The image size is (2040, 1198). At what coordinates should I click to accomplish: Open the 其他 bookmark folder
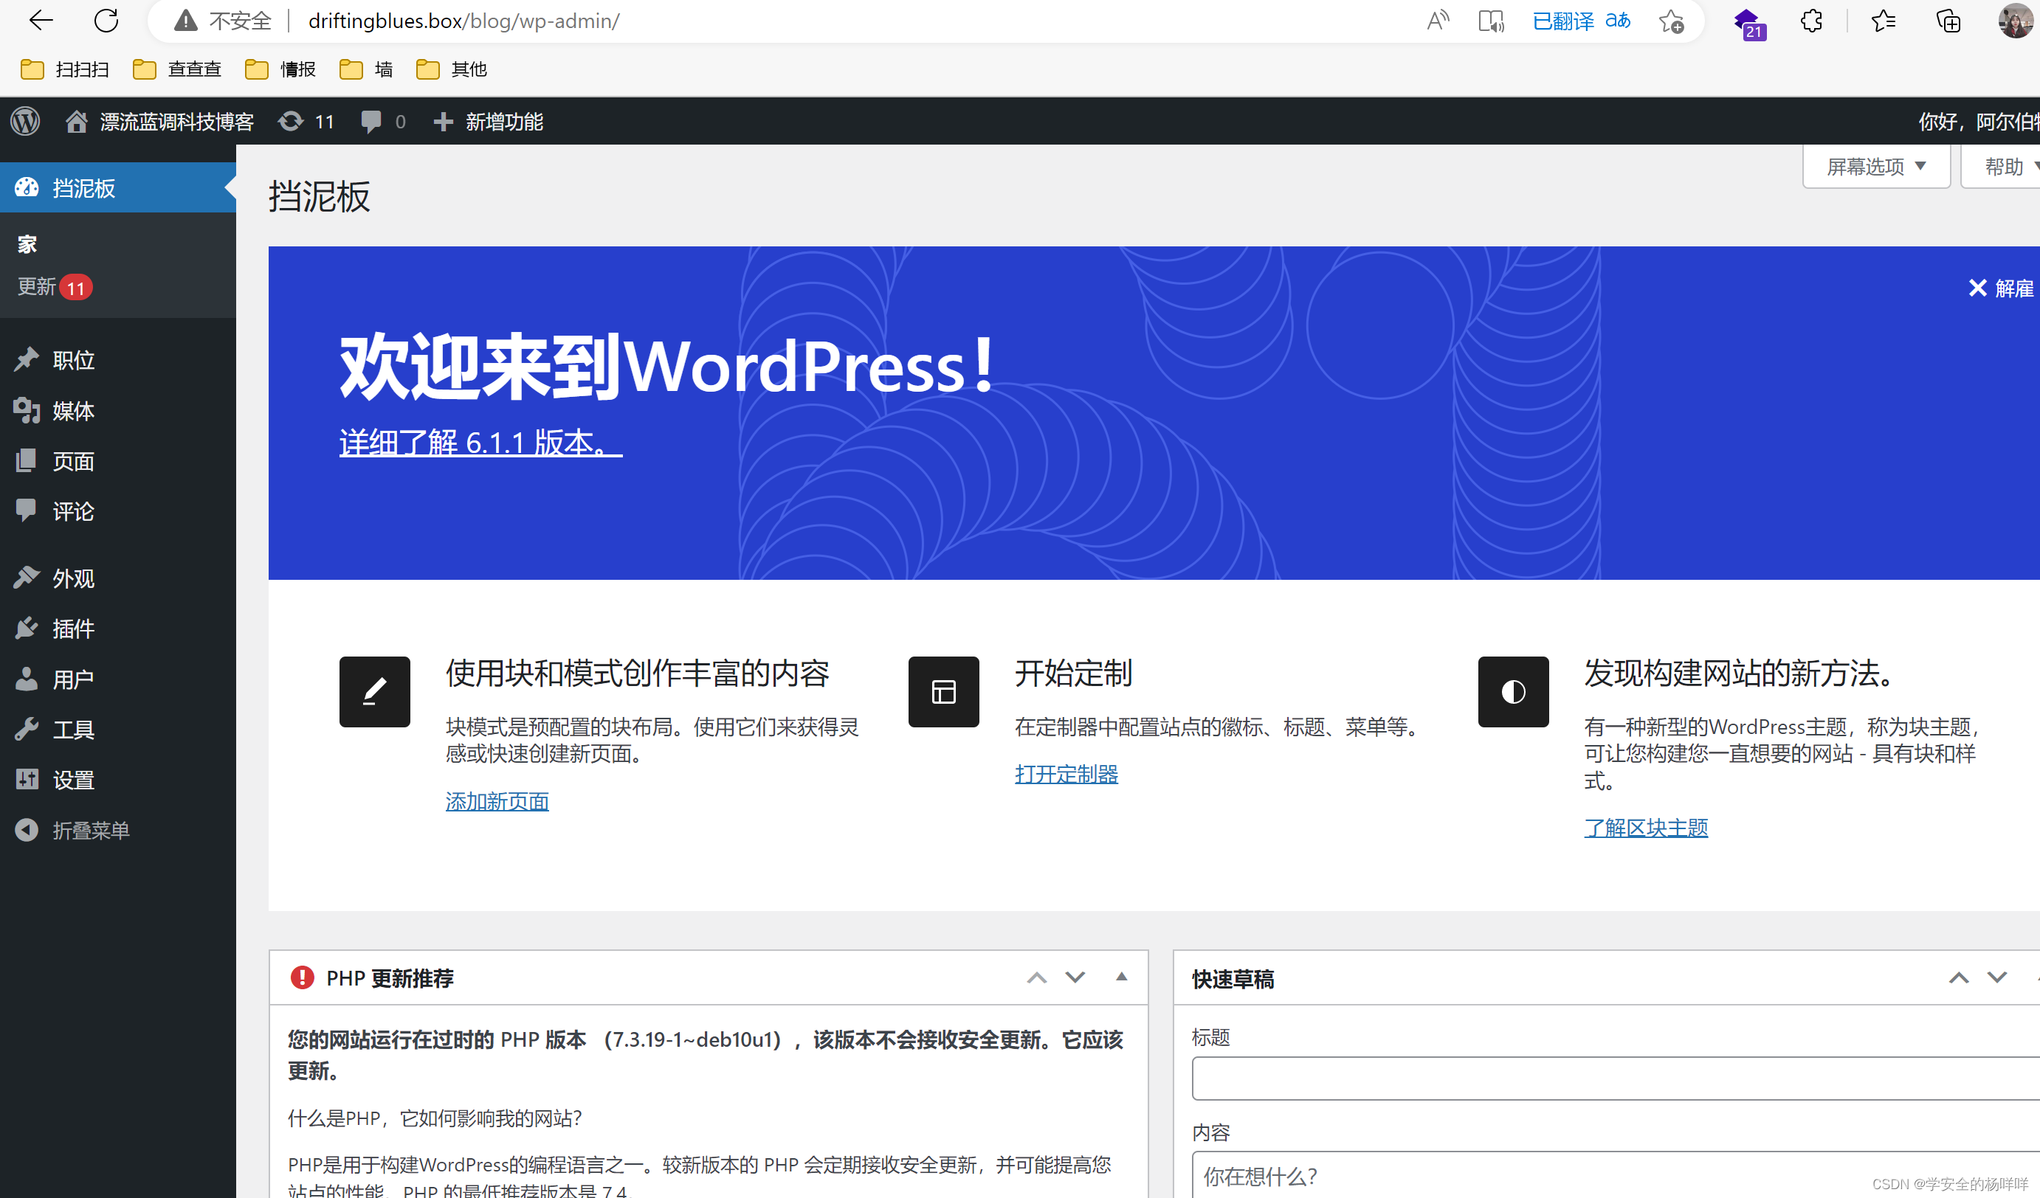tap(452, 69)
